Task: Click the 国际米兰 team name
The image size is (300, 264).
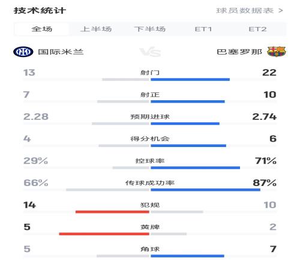Action: point(61,52)
